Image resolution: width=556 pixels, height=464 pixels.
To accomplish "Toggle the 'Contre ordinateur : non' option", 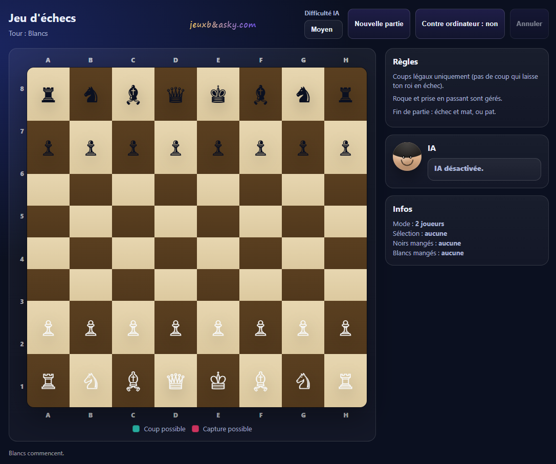I will point(459,24).
